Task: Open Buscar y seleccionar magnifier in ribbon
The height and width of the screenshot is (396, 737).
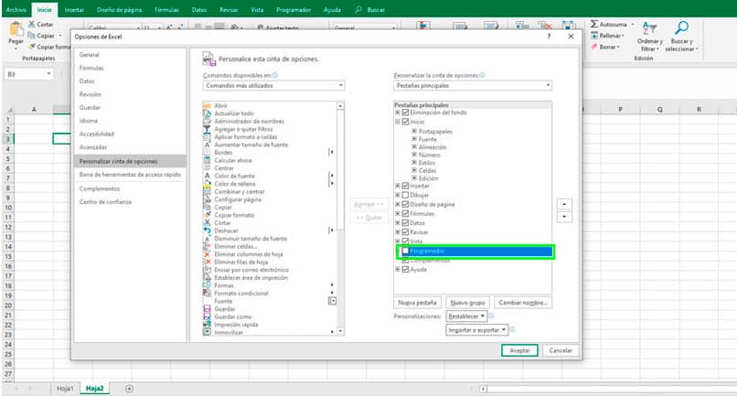Action: pyautogui.click(x=681, y=27)
